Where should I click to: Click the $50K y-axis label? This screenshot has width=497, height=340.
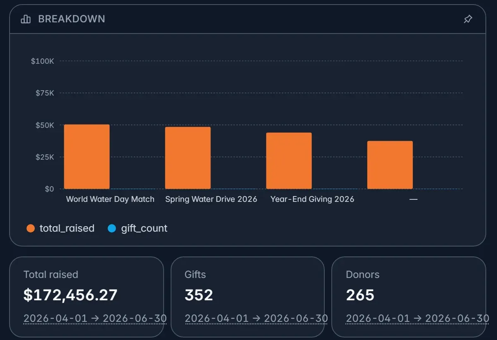[x=45, y=125]
